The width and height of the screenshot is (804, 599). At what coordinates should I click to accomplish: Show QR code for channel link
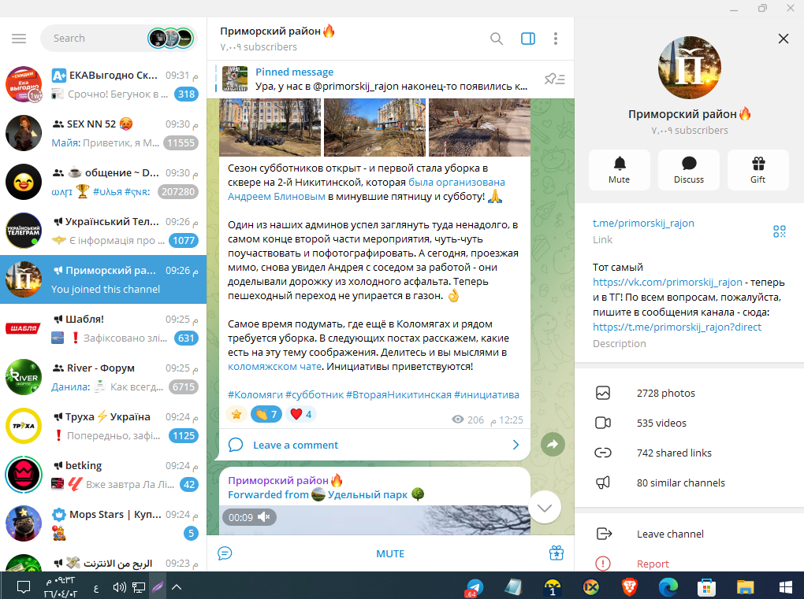tap(779, 231)
